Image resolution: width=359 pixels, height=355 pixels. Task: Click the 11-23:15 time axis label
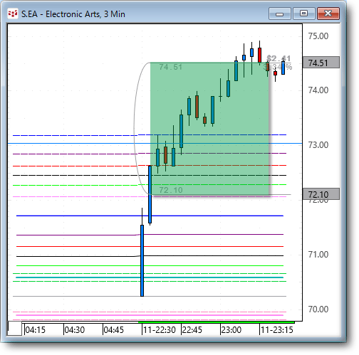pyautogui.click(x=277, y=330)
